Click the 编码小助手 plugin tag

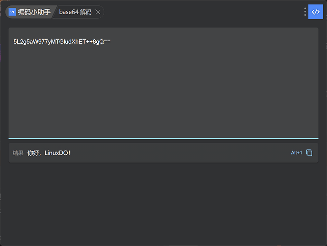(x=31, y=12)
